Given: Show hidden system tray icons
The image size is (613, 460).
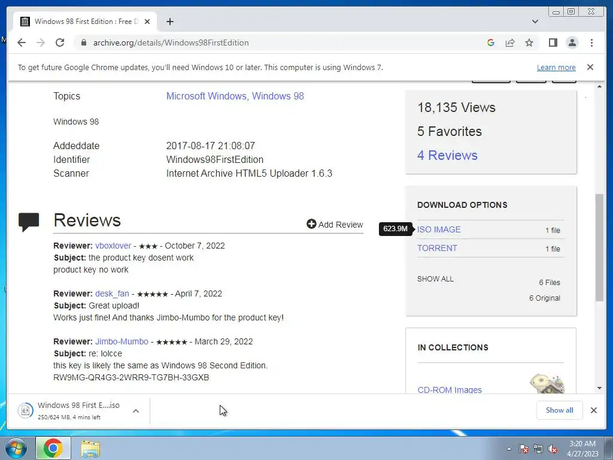Looking at the screenshot, I should tap(509, 449).
